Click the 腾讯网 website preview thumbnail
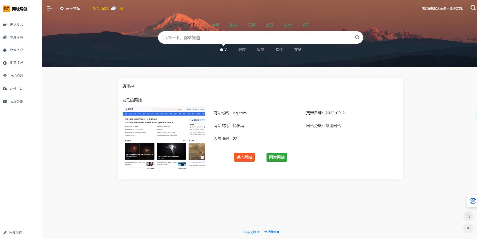This screenshot has width=477, height=239. point(164,137)
